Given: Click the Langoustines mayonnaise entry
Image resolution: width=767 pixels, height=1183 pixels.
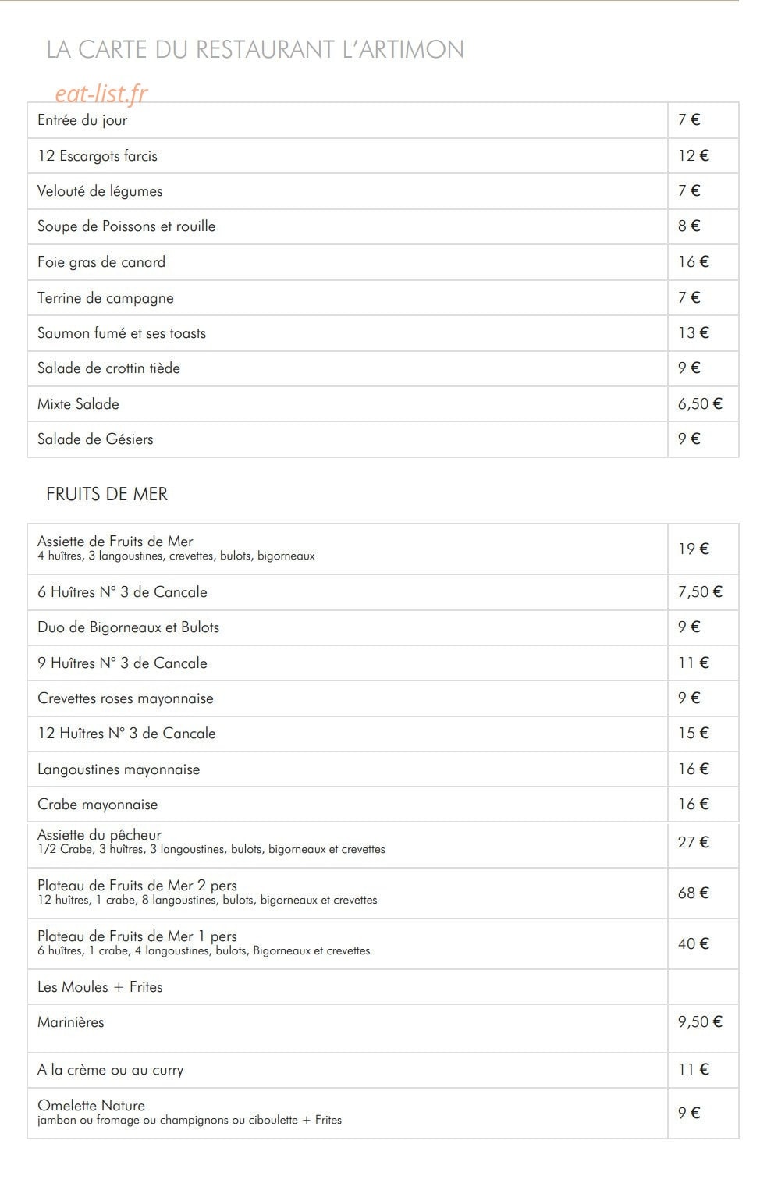Looking at the screenshot, I should point(119,769).
